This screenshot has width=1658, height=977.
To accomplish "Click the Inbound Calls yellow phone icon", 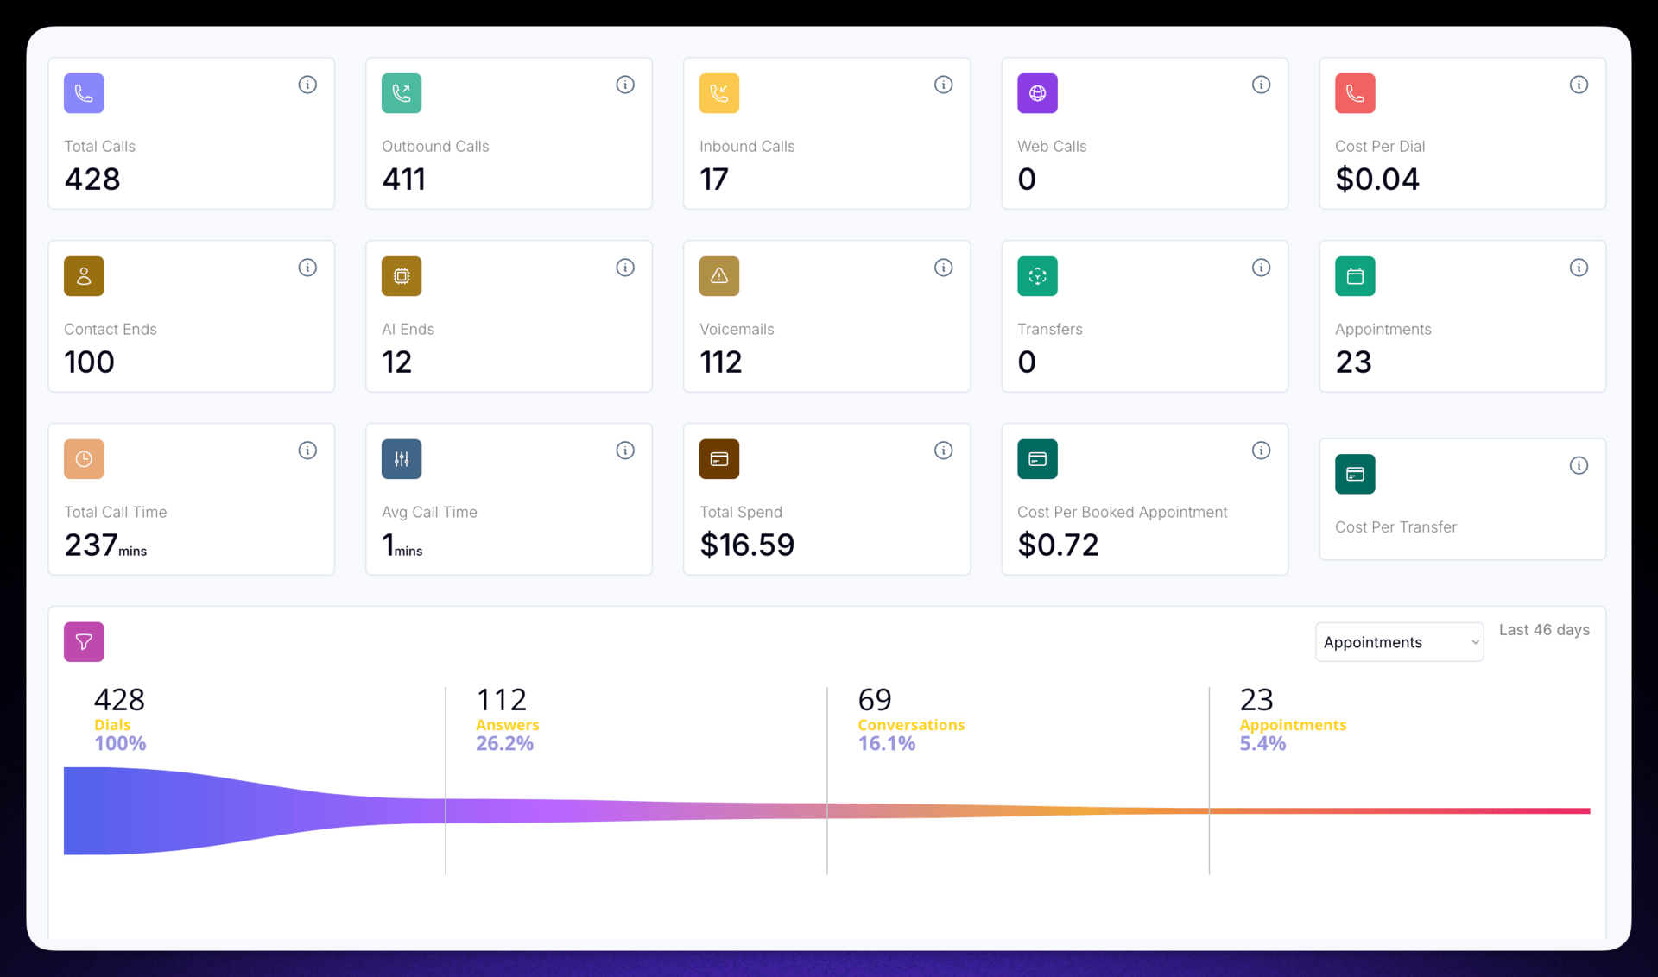I will click(719, 93).
